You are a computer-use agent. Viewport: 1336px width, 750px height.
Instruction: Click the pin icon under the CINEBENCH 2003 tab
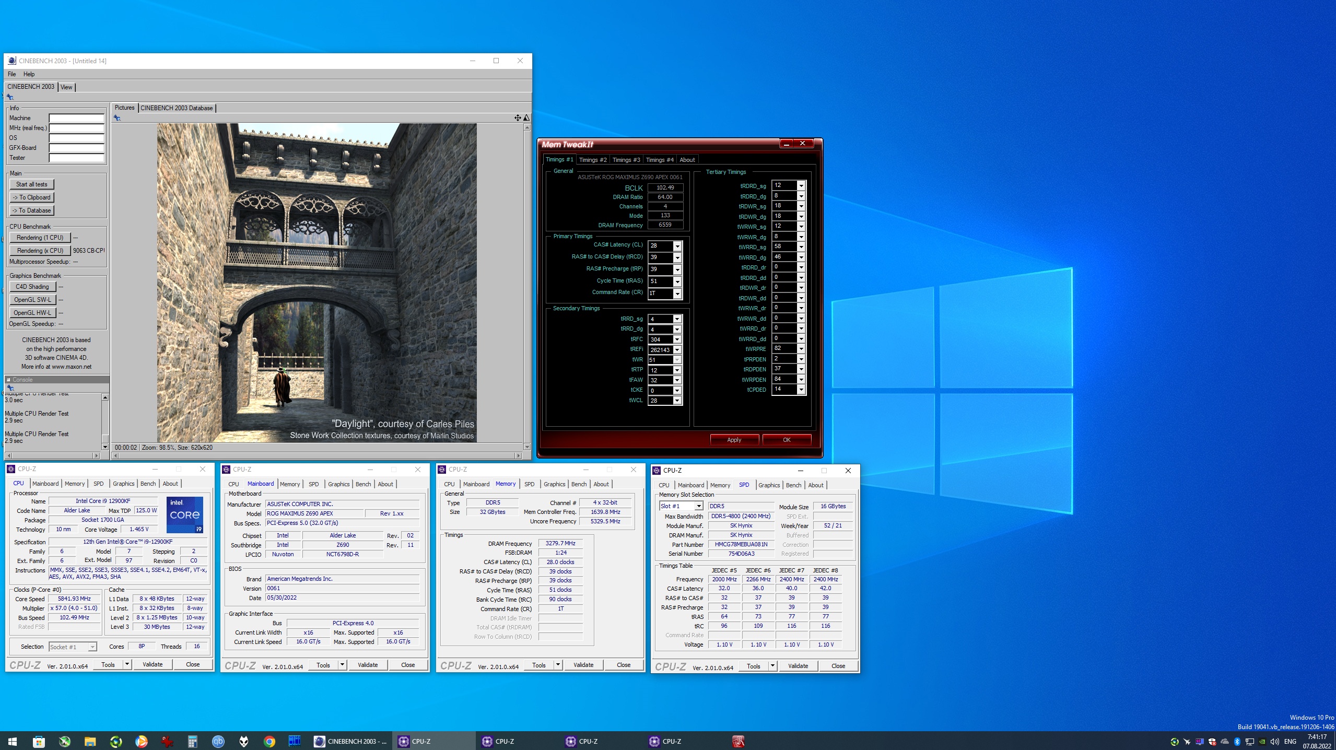[10, 97]
